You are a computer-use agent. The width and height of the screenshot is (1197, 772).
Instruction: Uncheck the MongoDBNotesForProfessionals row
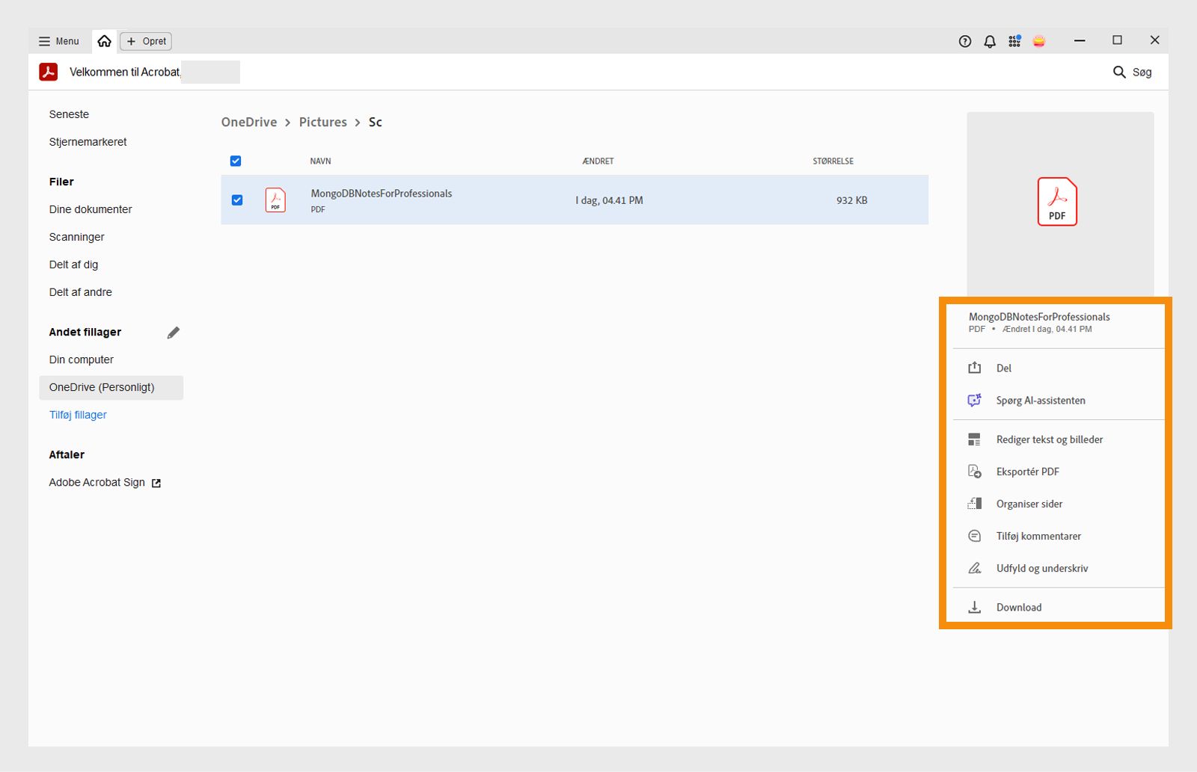click(x=237, y=200)
